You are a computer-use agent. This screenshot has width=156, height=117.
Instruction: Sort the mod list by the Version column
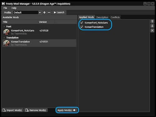tap(46, 22)
